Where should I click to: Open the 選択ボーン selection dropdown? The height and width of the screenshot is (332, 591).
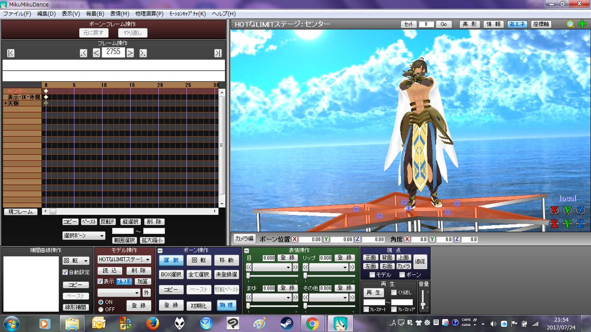[84, 236]
